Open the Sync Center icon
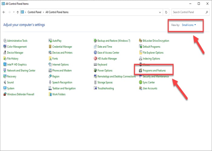 tap(141, 82)
